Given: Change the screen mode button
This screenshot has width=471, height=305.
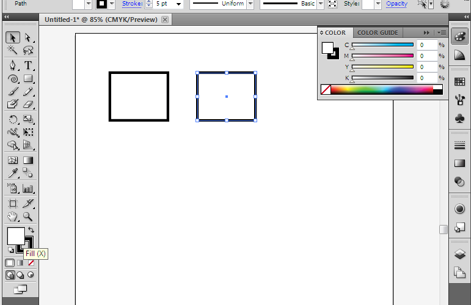Looking at the screenshot, I should tap(20, 289).
